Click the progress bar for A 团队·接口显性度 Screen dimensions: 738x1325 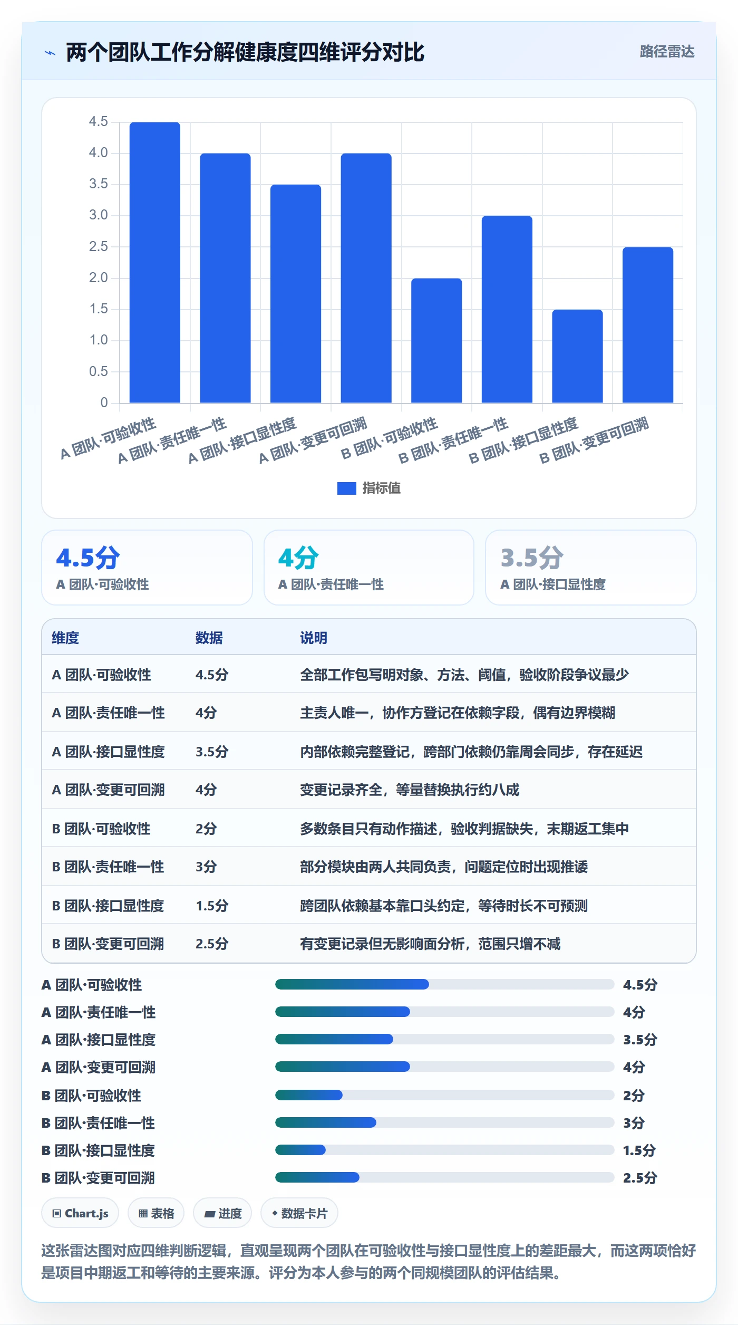[x=444, y=1039]
